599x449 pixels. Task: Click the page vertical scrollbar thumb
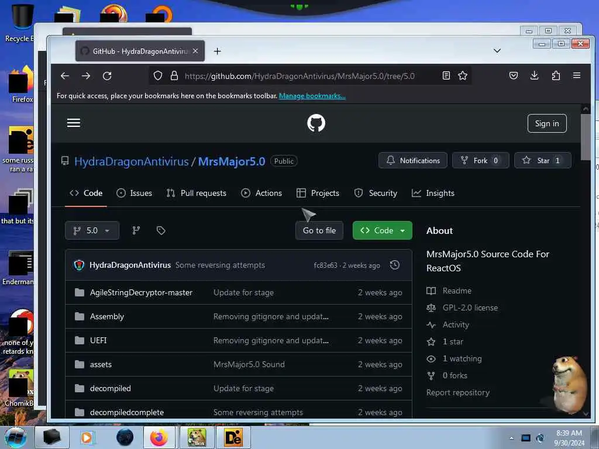point(585,137)
